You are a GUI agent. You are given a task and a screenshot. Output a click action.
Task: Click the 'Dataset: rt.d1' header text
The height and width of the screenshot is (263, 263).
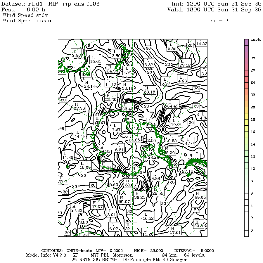[22, 4]
